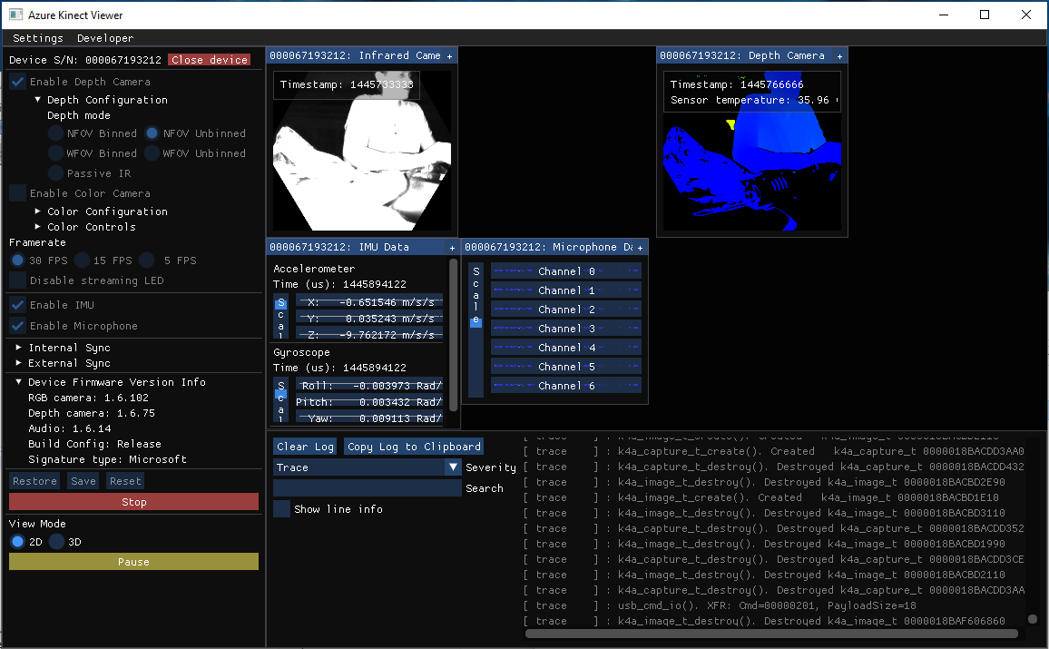Choose 5 FPS framerate
This screenshot has width=1049, height=649.
pos(147,261)
